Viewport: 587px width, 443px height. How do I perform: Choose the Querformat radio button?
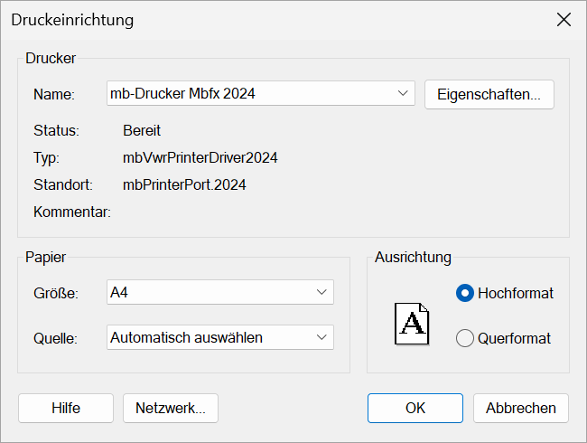point(465,338)
